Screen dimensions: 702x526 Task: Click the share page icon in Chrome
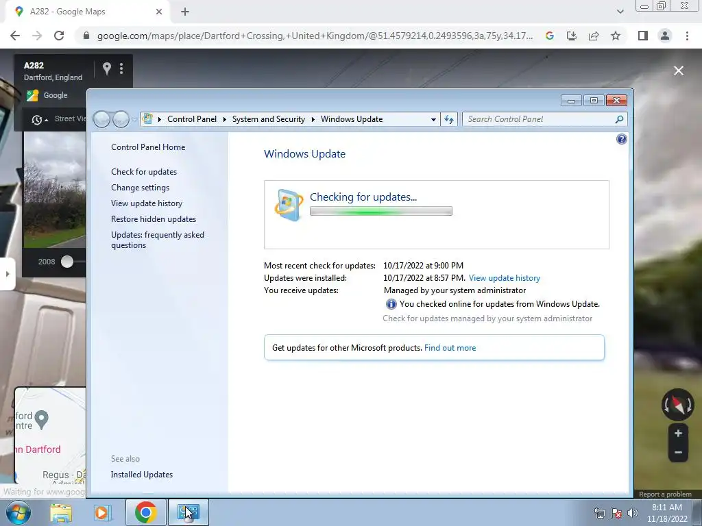(594, 36)
